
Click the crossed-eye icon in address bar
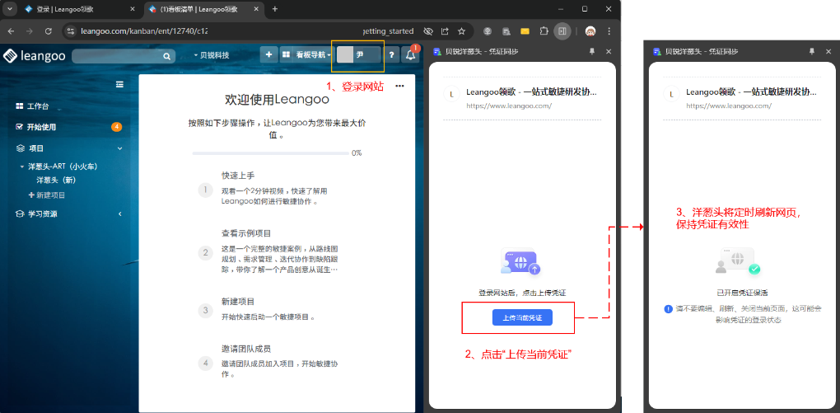(x=427, y=31)
